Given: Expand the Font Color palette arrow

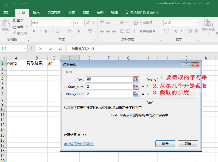Looking at the screenshot, I should point(83,31).
